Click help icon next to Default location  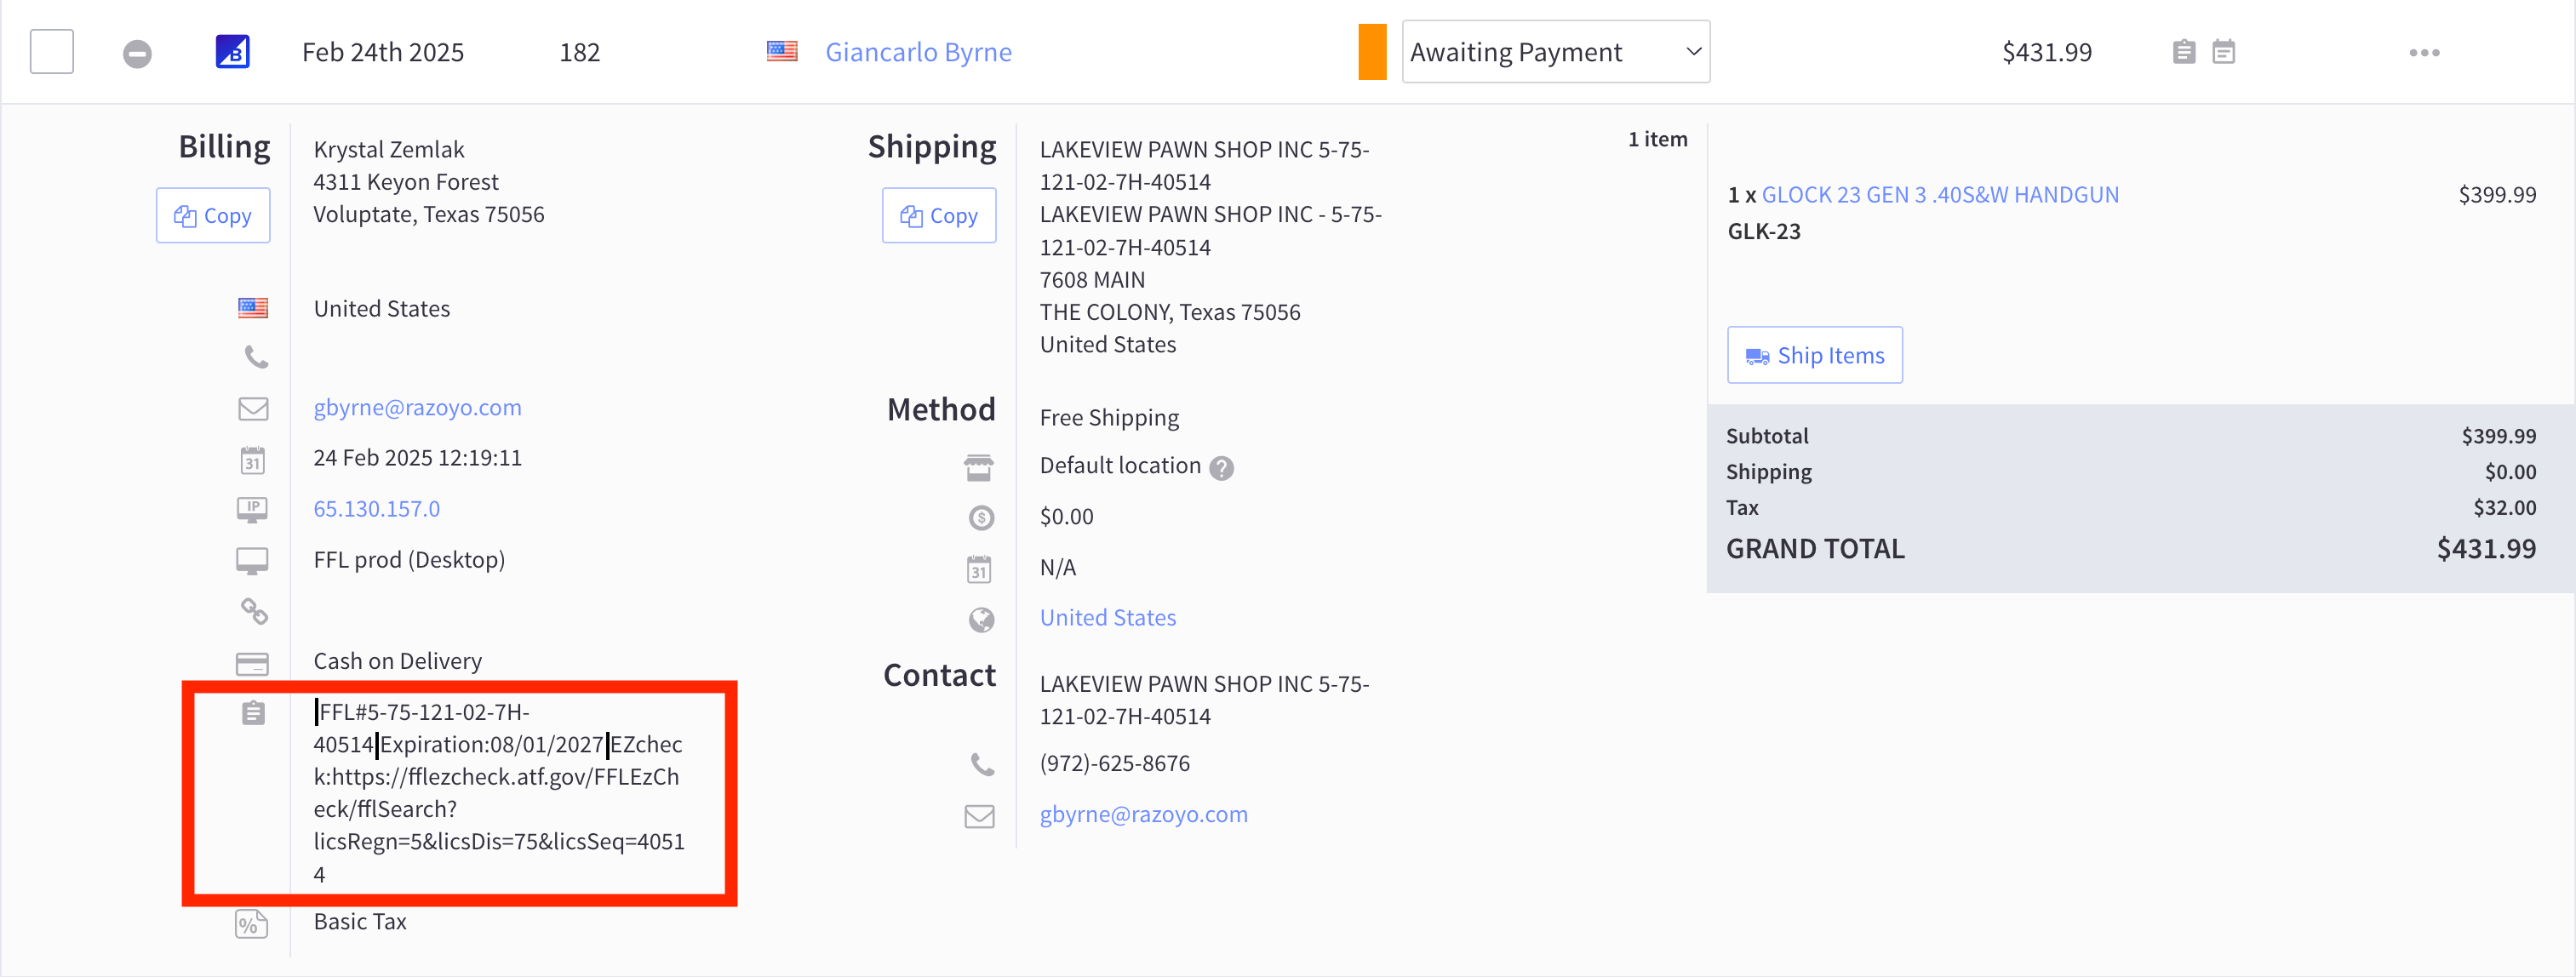[x=1221, y=468]
